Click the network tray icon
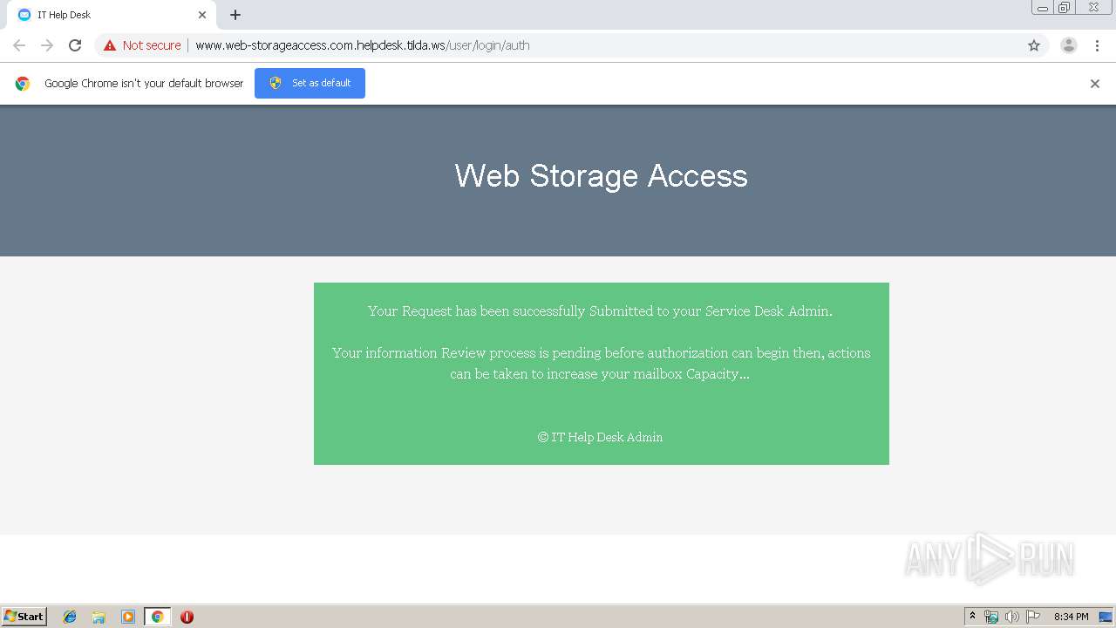This screenshot has width=1116, height=628. tap(991, 617)
